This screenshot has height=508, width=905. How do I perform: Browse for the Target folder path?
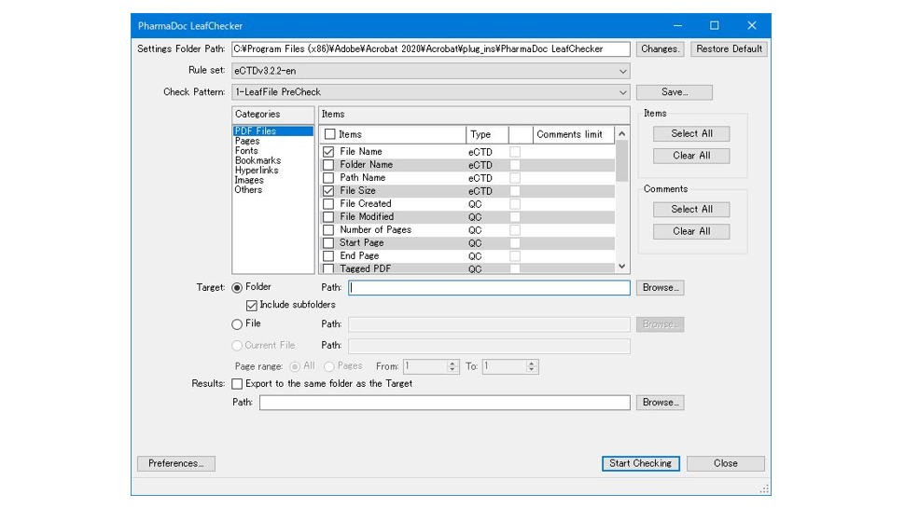(x=660, y=288)
